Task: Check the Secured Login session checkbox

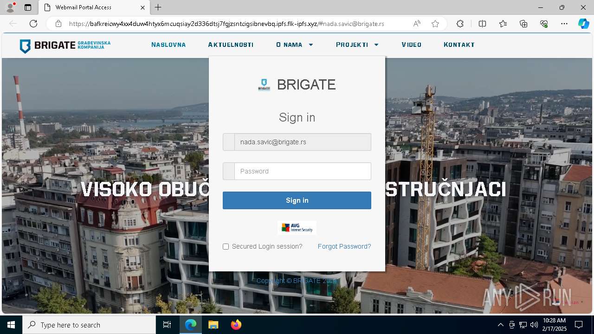Action: (226, 247)
